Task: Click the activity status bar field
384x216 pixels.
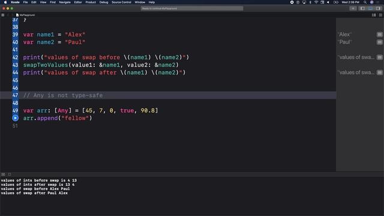Action: click(x=192, y=8)
